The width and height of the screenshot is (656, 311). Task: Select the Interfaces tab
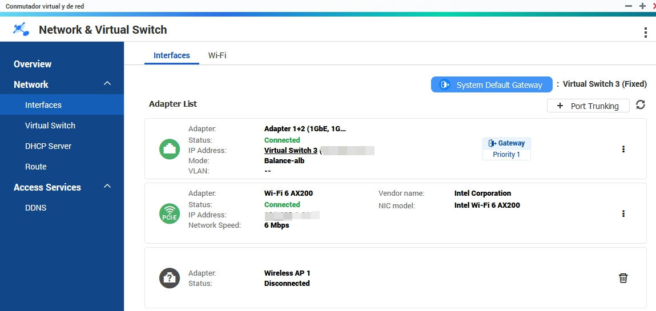pyautogui.click(x=171, y=55)
